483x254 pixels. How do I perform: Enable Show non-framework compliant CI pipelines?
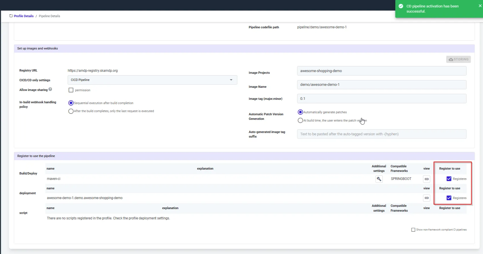(x=413, y=230)
